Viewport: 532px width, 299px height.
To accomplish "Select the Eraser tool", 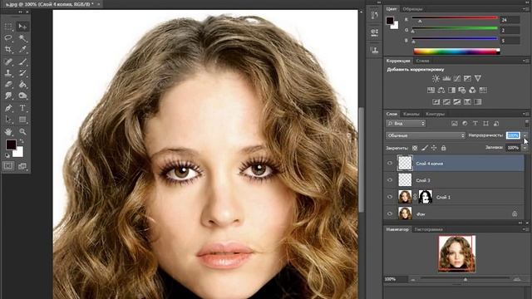I will click(8, 85).
